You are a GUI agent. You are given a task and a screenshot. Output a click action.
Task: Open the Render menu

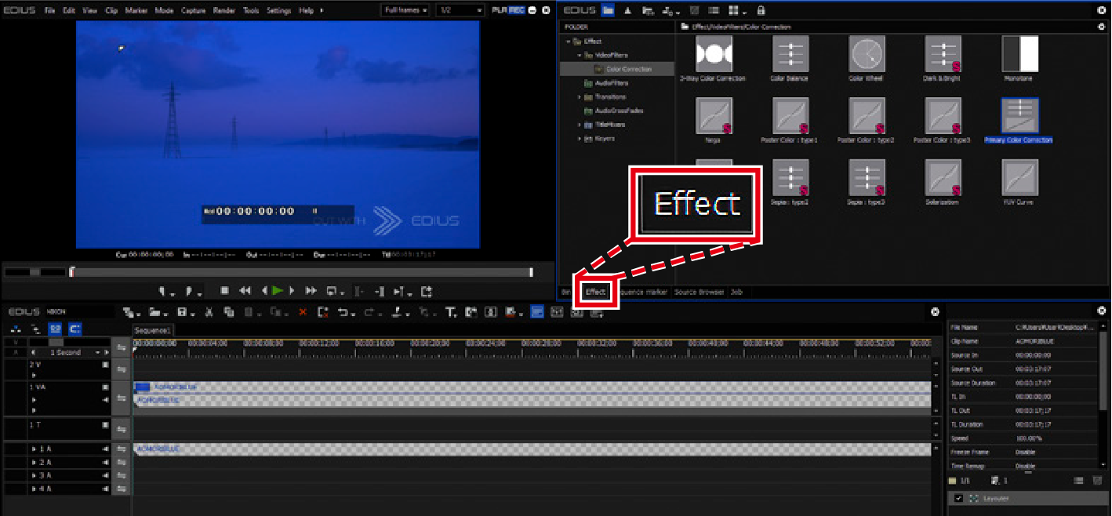tap(223, 11)
